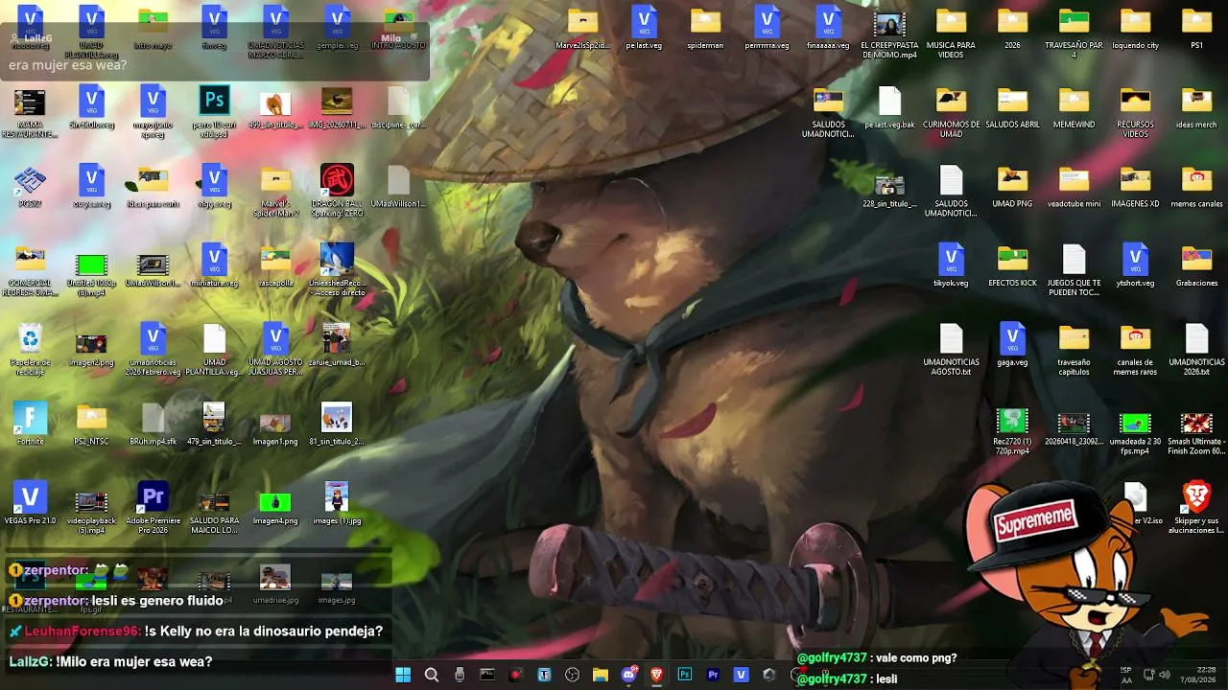This screenshot has width=1228, height=690.
Task: Select the Fortnite desktop shortcut
Action: [x=30, y=424]
